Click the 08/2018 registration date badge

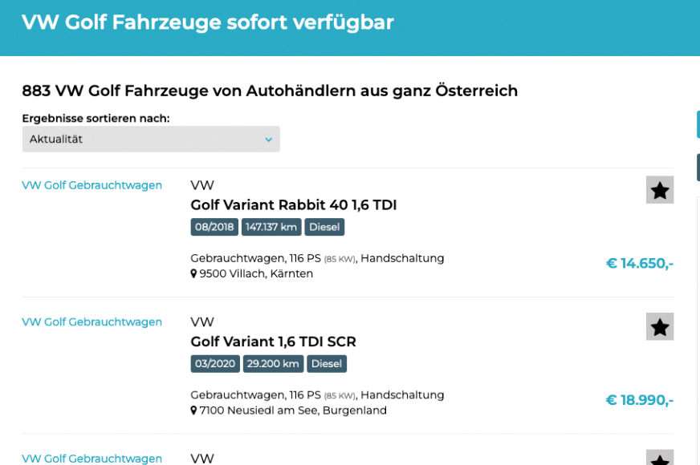coord(214,227)
